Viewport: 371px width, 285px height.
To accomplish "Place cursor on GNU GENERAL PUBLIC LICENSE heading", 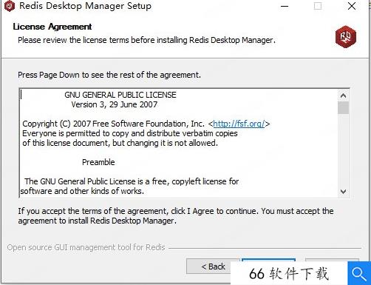I will (120, 95).
